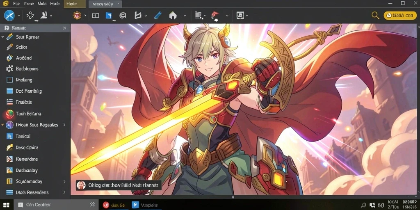Click the picture frame icon in toolbar
This screenshot has height=210, width=420.
pos(240,16)
